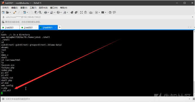Expand the Properties dropdown arrow
The height and width of the screenshot is (102, 195).
pyautogui.click(x=27, y=12)
